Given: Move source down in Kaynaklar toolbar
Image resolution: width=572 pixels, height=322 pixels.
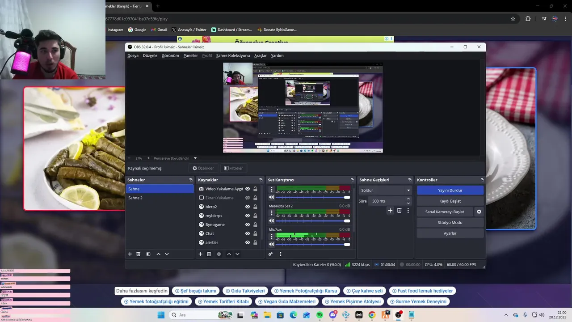Looking at the screenshot, I should [x=237, y=254].
